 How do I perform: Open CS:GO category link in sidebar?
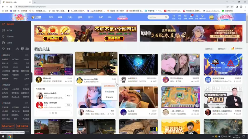click(15, 67)
